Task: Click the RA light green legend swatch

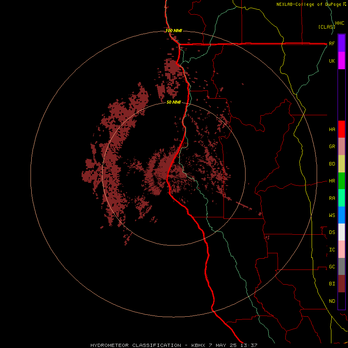Action: click(x=341, y=198)
